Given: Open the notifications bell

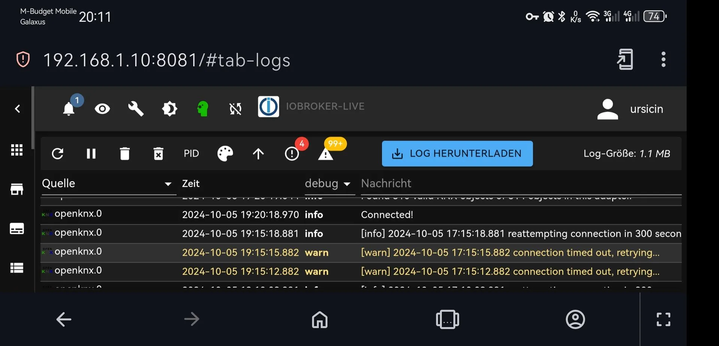Looking at the screenshot, I should pos(69,109).
